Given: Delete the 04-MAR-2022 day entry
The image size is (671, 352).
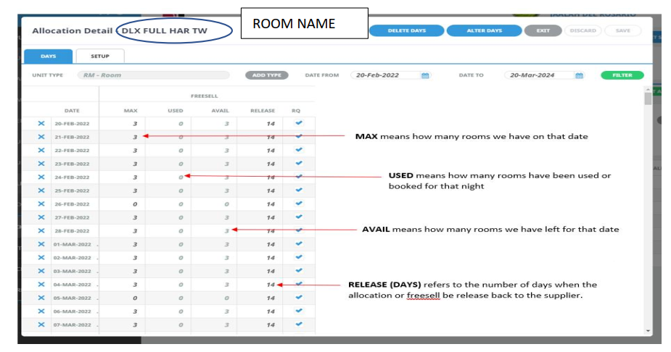Looking at the screenshot, I should [x=41, y=285].
